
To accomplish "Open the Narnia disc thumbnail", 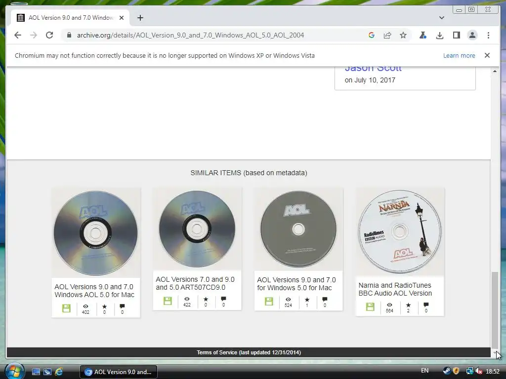I will [399, 232].
